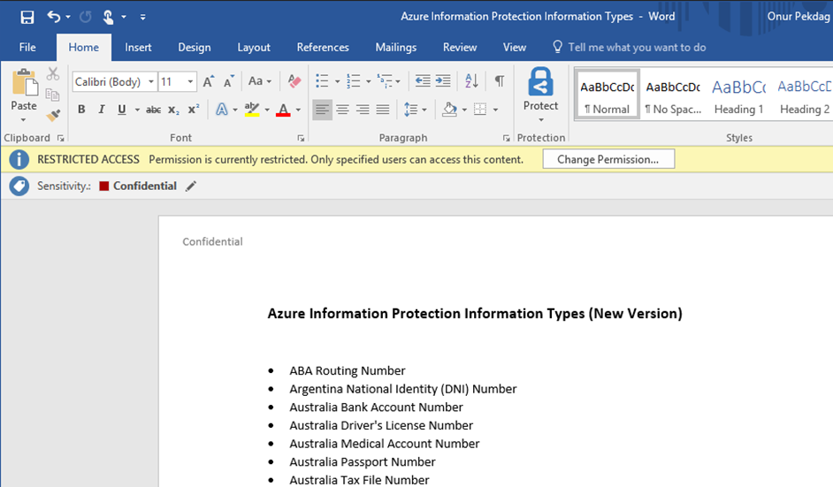
Task: Switch to the Insert tab
Action: point(138,47)
